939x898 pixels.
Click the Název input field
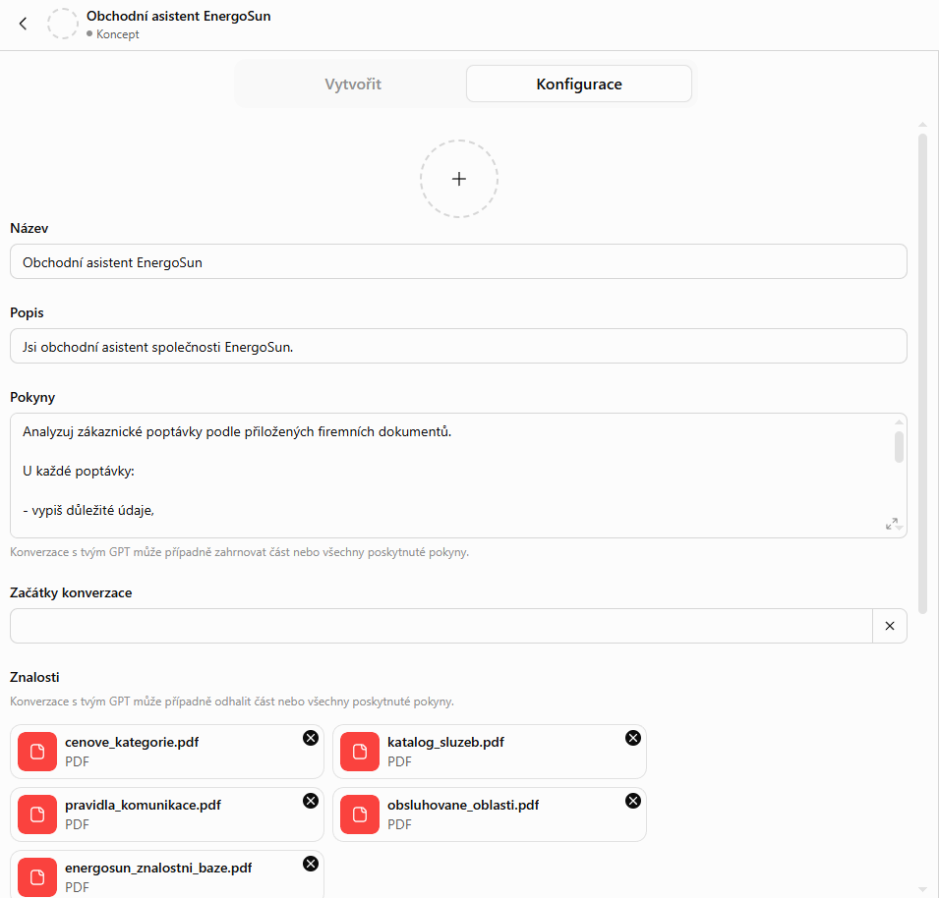[459, 261]
